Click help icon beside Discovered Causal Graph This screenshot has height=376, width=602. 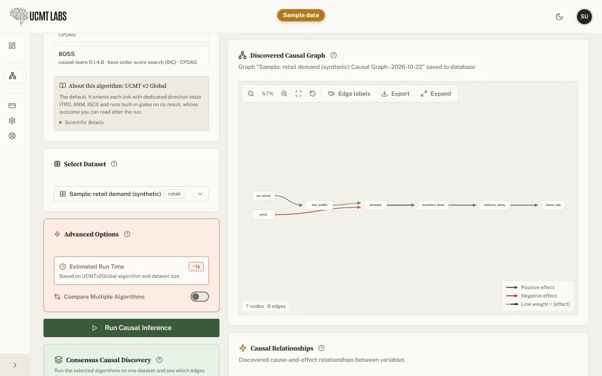click(x=334, y=55)
